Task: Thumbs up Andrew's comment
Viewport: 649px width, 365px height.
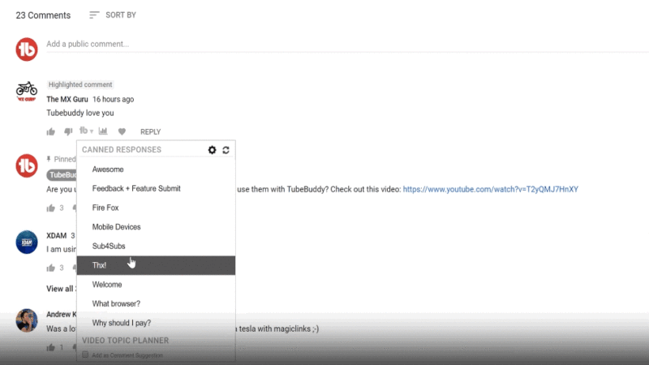Action: [50, 347]
